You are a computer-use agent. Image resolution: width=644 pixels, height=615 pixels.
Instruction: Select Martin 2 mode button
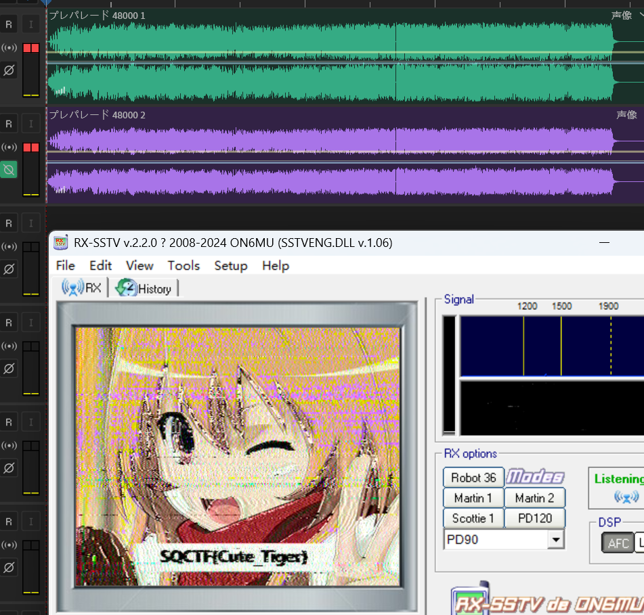click(x=535, y=498)
